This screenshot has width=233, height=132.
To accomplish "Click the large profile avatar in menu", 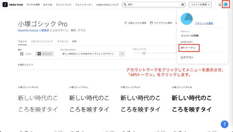I will 187,19.
